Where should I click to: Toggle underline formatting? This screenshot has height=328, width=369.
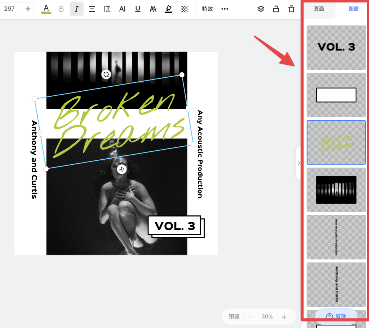(138, 9)
